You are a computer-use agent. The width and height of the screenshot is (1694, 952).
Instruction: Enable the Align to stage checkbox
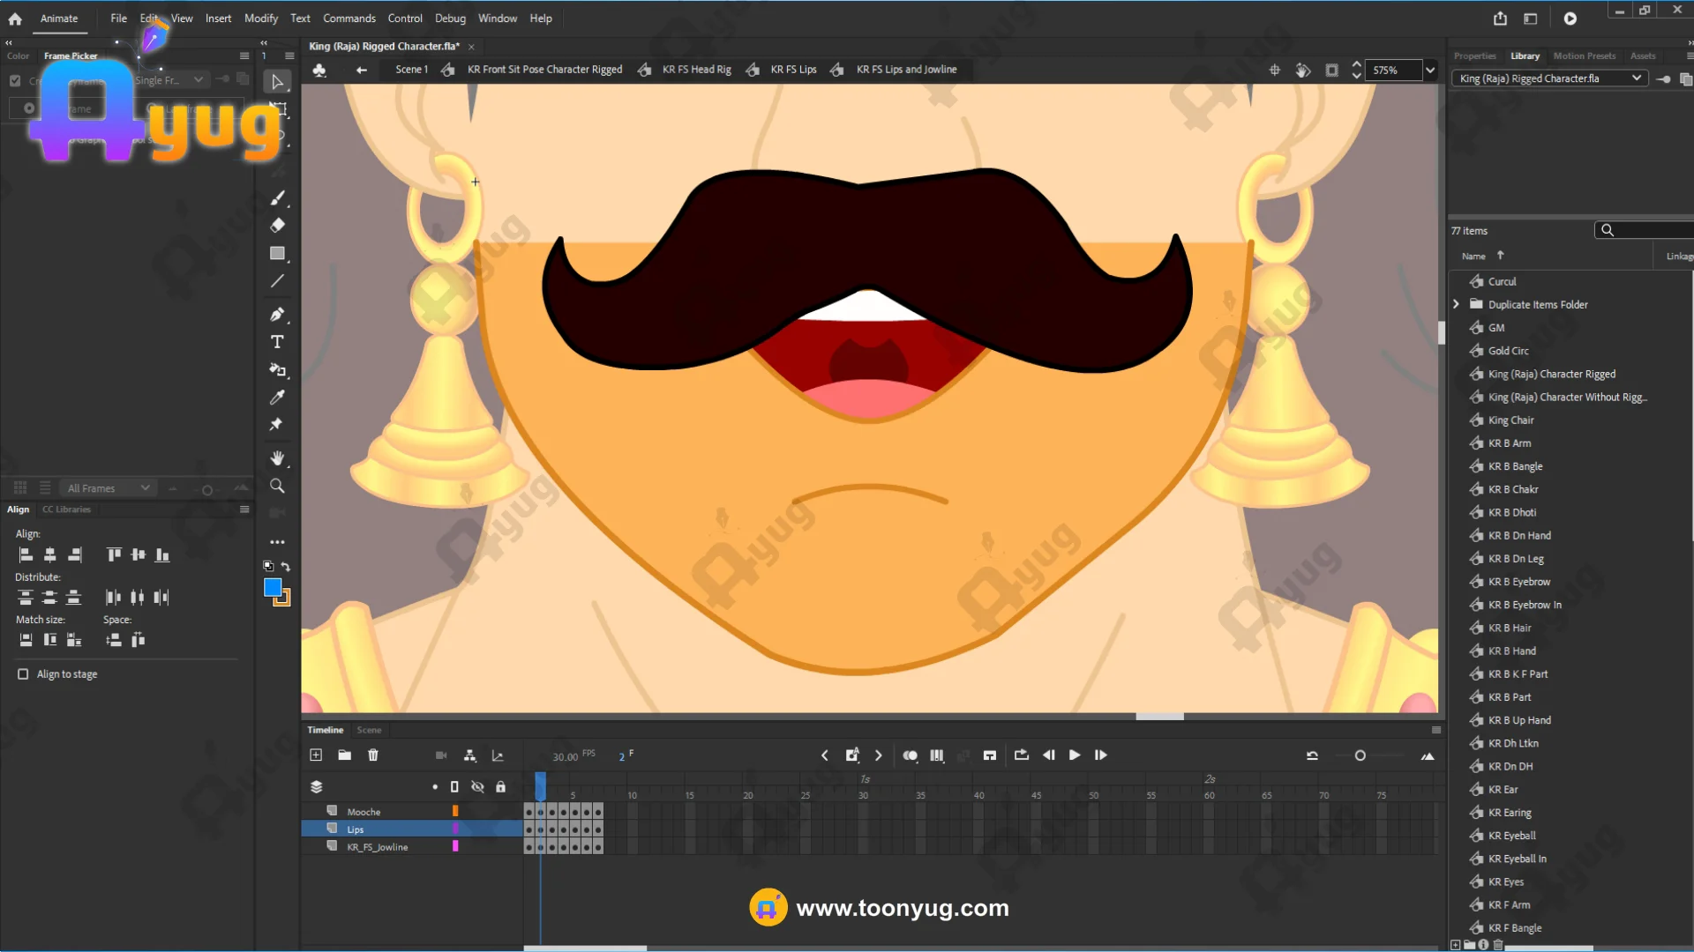click(23, 674)
